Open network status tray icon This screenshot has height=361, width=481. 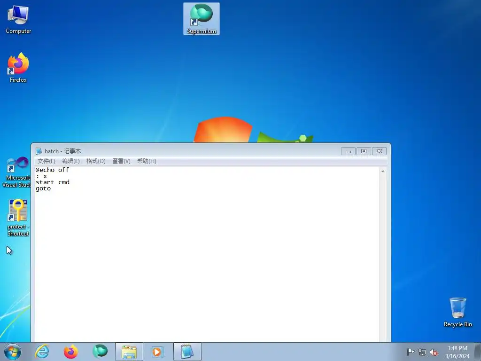point(422,352)
